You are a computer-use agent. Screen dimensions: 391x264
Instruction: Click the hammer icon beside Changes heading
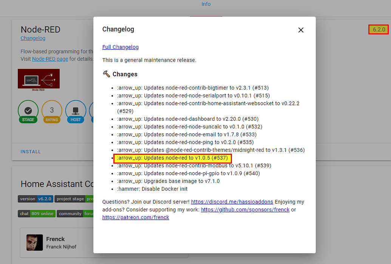[106, 74]
